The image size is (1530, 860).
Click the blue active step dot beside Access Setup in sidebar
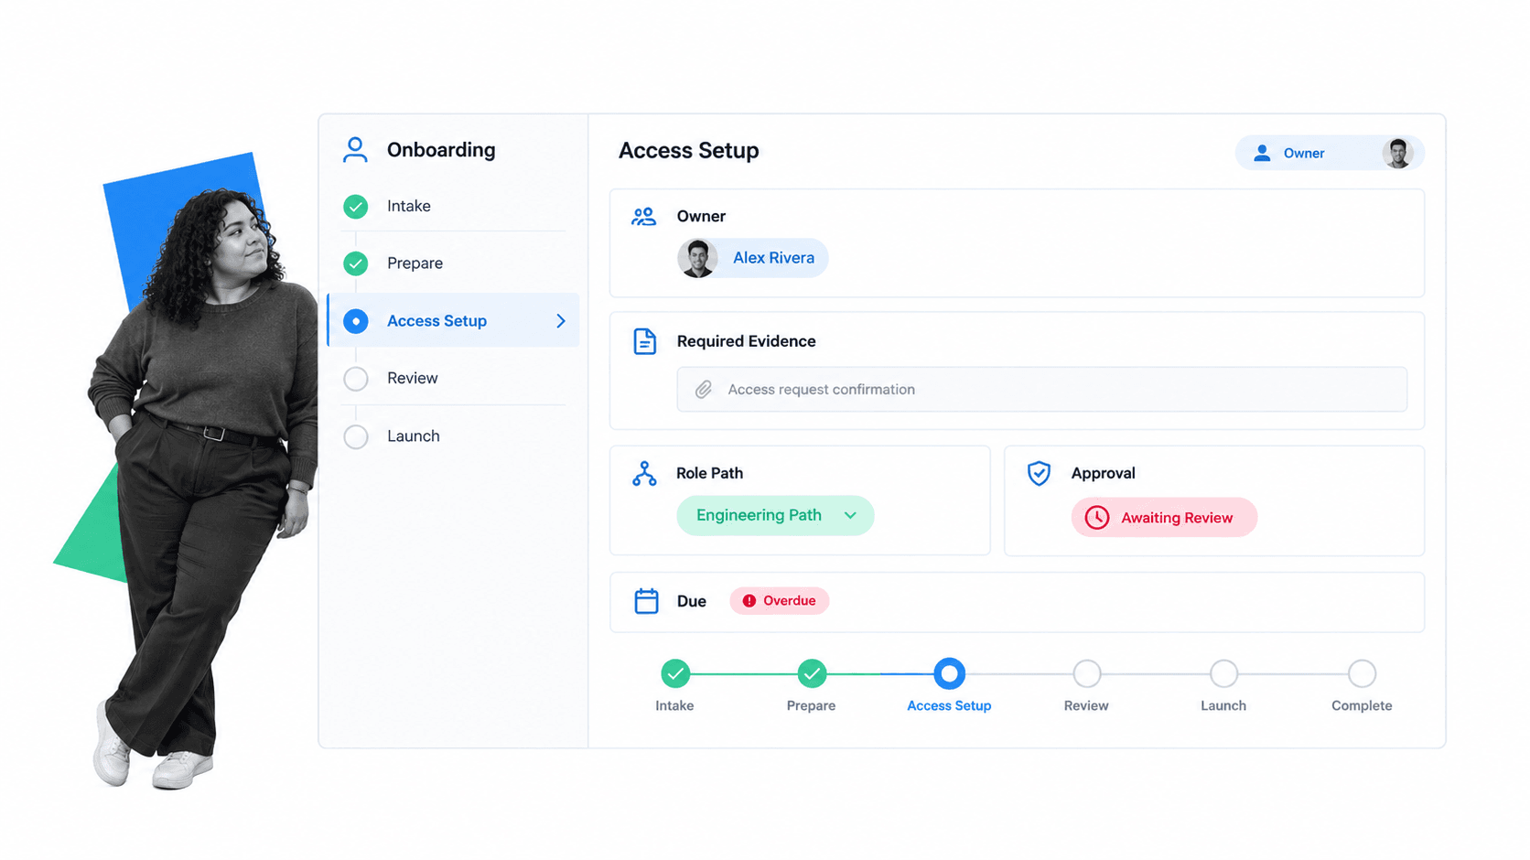tap(356, 321)
